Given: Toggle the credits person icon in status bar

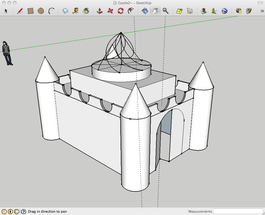Looking at the screenshot, I should pyautogui.click(x=10, y=212).
